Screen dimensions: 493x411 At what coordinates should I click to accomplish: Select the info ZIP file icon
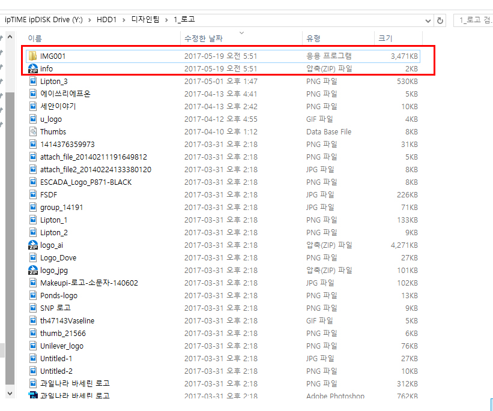(x=32, y=68)
